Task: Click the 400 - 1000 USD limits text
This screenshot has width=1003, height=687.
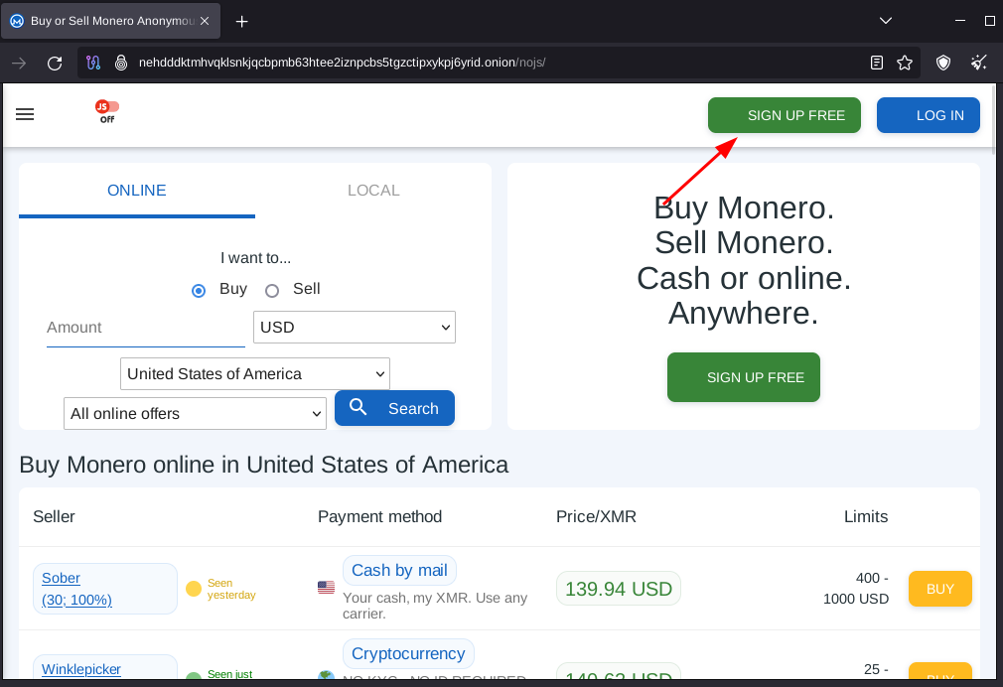Action: (x=856, y=589)
